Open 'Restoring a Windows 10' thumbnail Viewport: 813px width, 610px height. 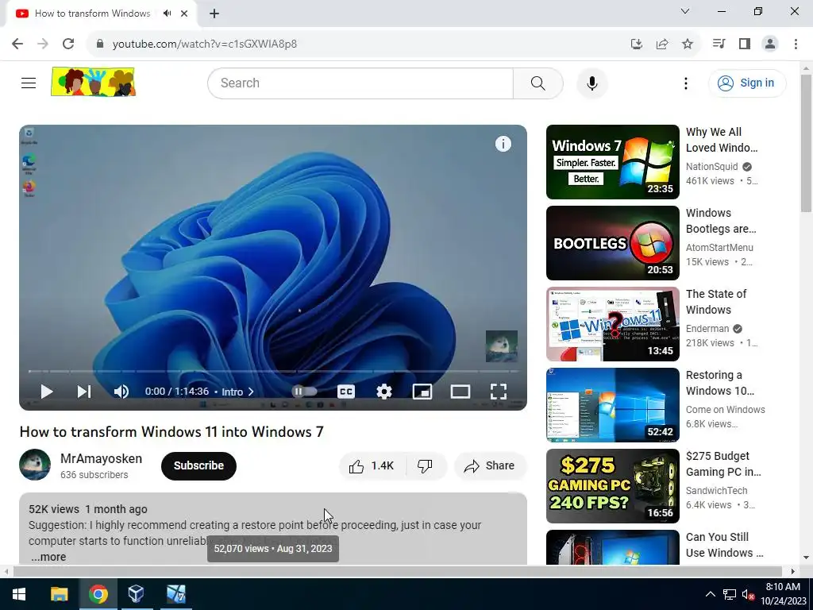tap(612, 404)
